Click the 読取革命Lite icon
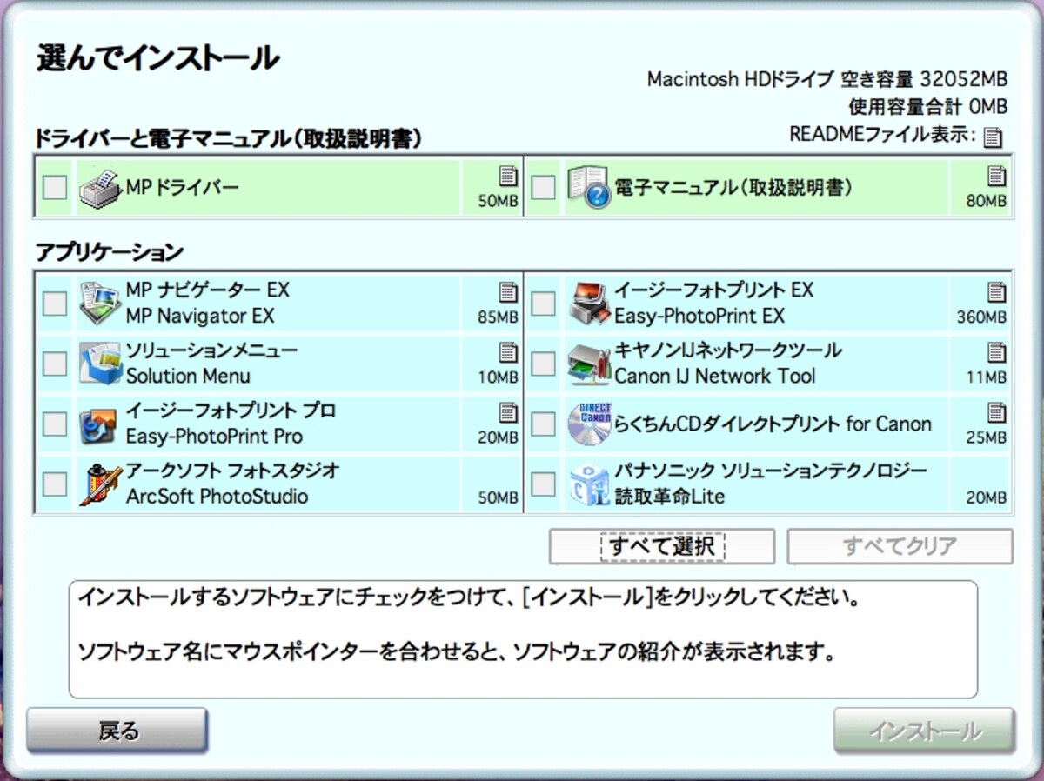This screenshot has height=781, width=1044. click(589, 484)
